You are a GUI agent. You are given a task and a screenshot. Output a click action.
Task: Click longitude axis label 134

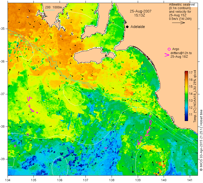tap(8, 180)
